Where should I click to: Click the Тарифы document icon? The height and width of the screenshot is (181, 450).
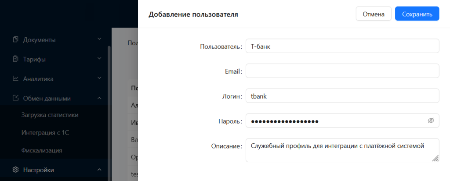click(16, 59)
